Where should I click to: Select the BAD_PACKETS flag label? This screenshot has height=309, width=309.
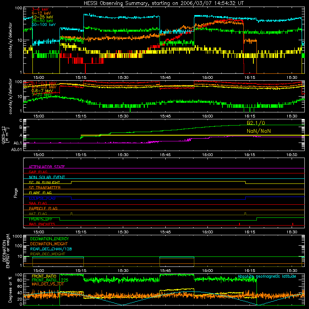pos(42,224)
